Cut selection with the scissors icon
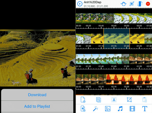152x113 pixels. (114, 100)
